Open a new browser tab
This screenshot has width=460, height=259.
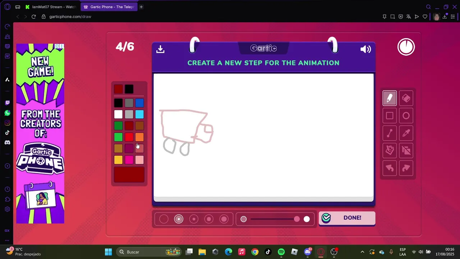[x=141, y=7]
